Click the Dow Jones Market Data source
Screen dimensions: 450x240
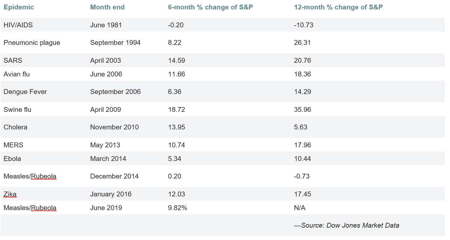click(363, 225)
